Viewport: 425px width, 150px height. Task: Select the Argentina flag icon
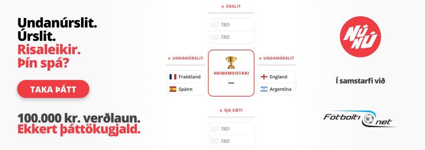point(264,89)
